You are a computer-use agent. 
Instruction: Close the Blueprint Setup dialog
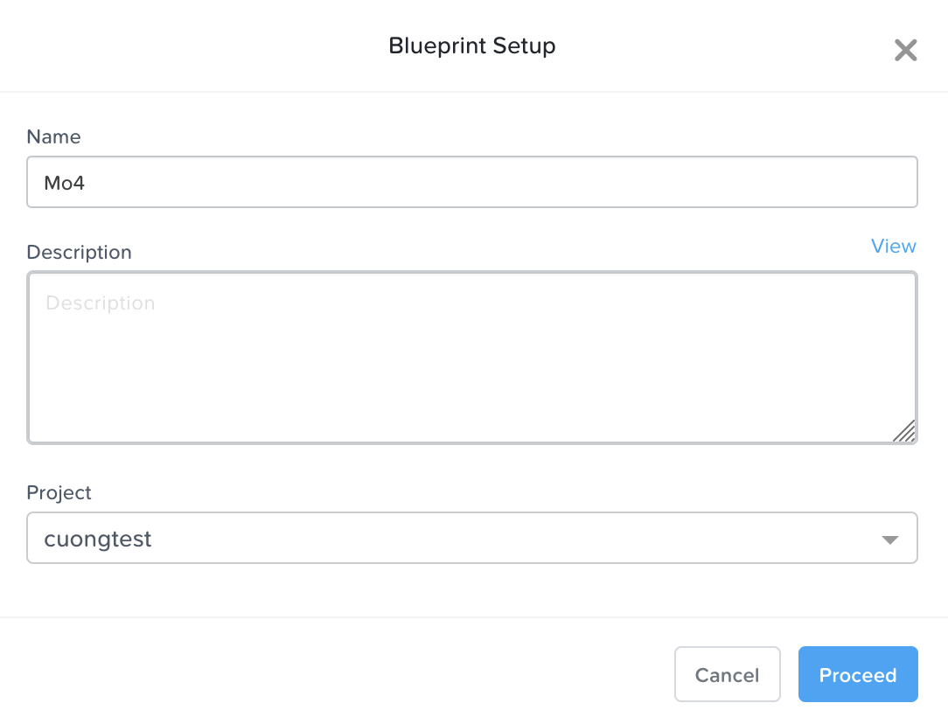(905, 50)
